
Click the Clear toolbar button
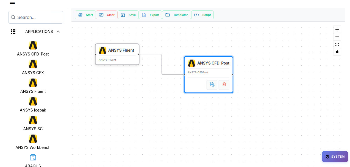tap(107, 15)
